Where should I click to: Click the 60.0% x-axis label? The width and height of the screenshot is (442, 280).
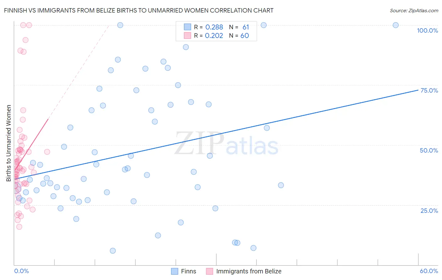point(429,271)
